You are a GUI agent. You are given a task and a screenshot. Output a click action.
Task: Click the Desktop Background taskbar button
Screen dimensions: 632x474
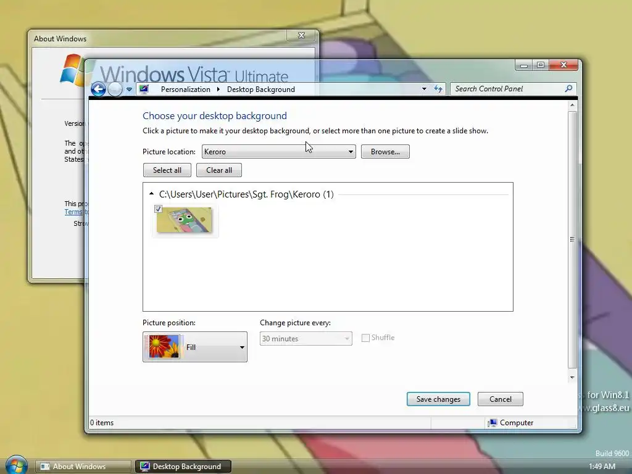[x=183, y=467]
